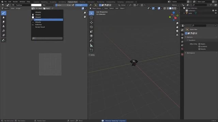
Task: Select the Annotate tool in the image editor
Action: coord(4,40)
